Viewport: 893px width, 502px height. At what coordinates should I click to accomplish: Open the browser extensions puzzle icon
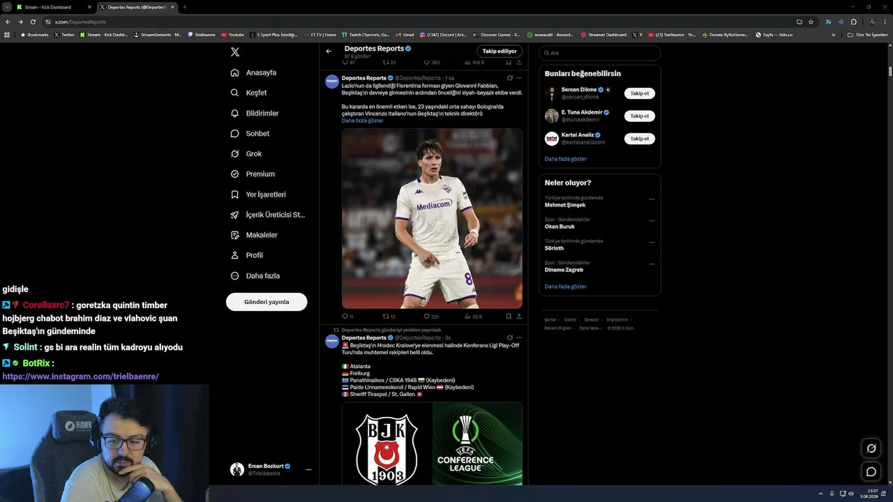(x=853, y=22)
